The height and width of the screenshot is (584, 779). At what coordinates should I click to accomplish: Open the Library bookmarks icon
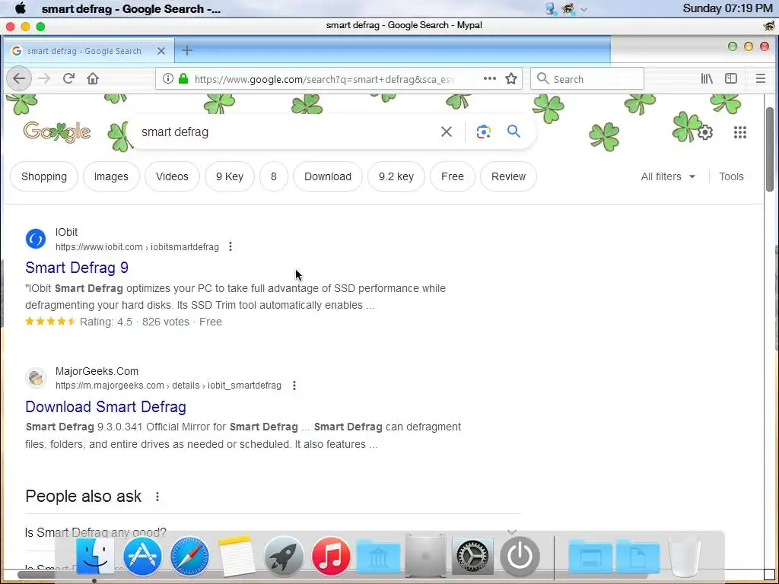707,78
